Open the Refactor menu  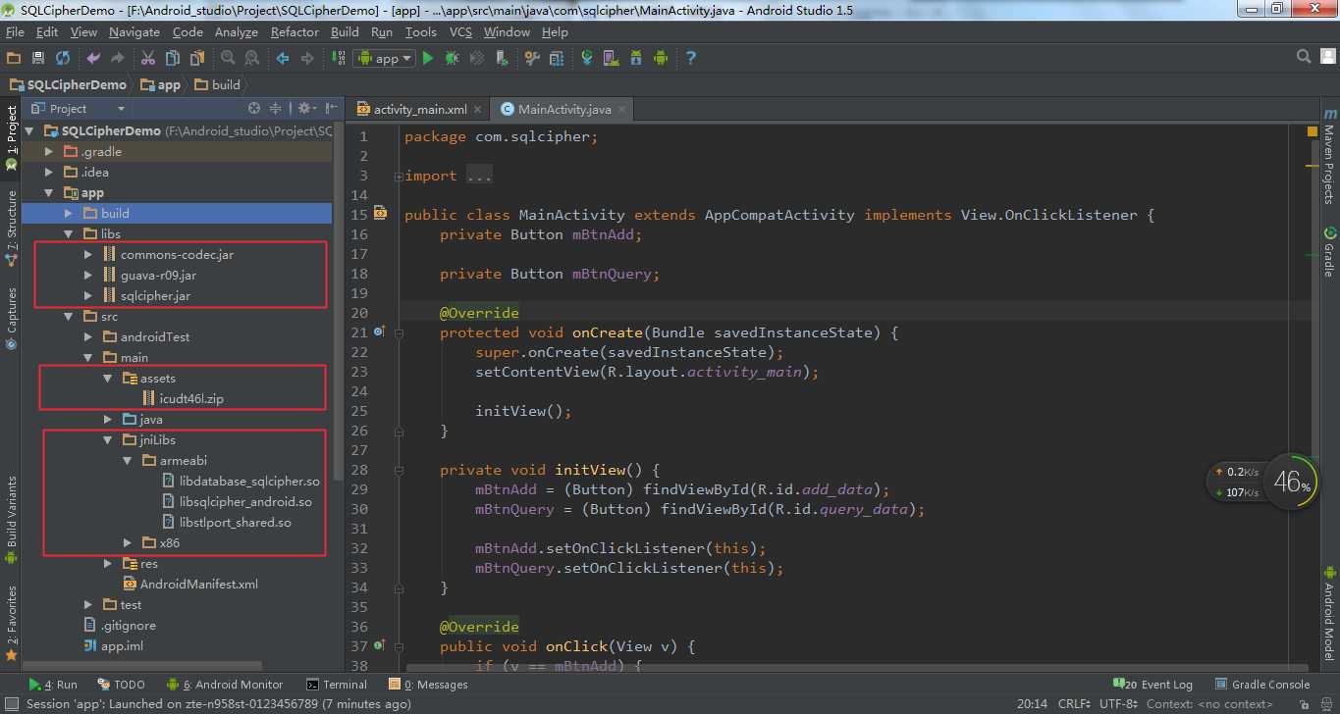[x=295, y=31]
